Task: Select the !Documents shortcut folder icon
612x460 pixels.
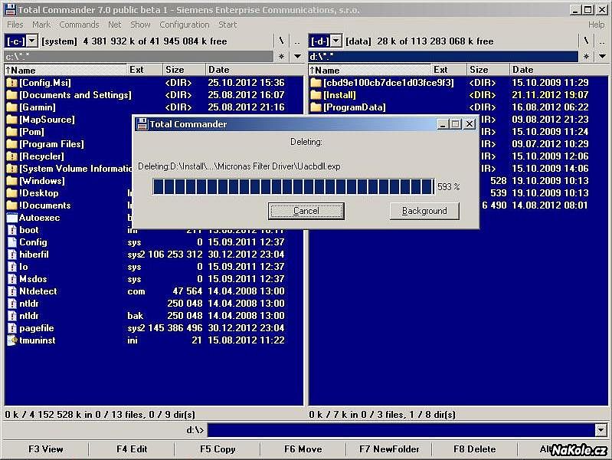Action: pos(12,205)
